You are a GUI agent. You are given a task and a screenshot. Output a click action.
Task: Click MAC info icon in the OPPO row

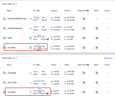[x=48, y=39]
